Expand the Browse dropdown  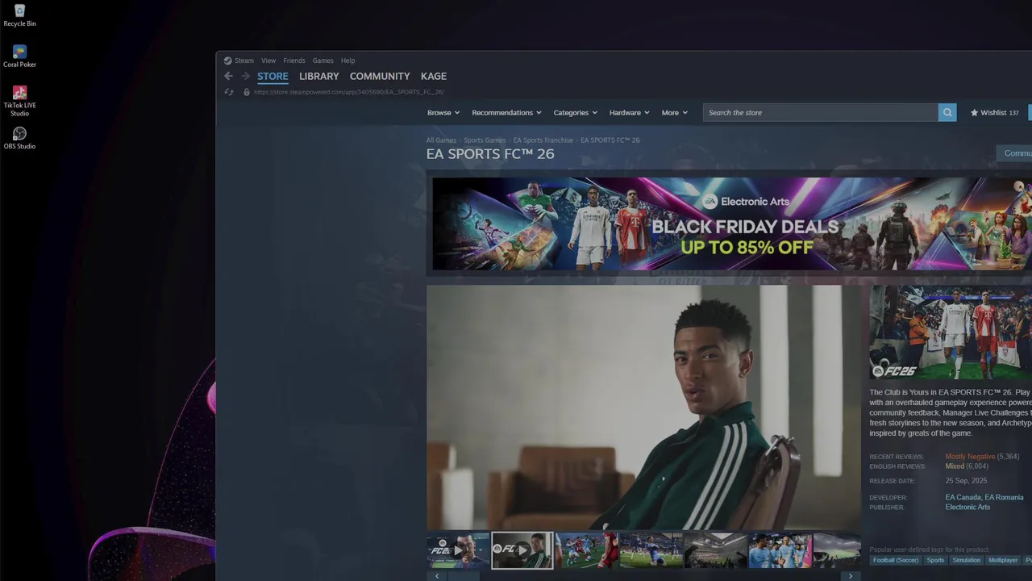443,113
